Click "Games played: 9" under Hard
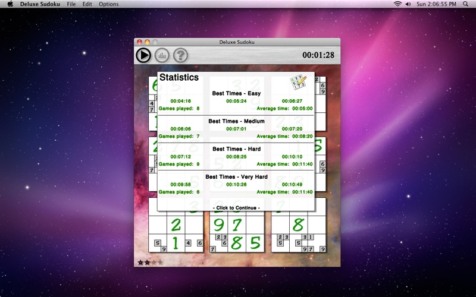 [x=179, y=165]
